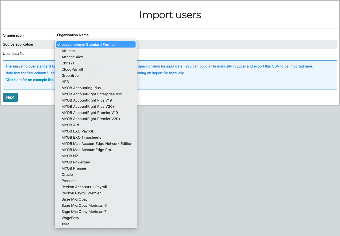Choose MYOB Accounting Plus
This screenshot has width=340, height=236.
pyautogui.click(x=96, y=88)
